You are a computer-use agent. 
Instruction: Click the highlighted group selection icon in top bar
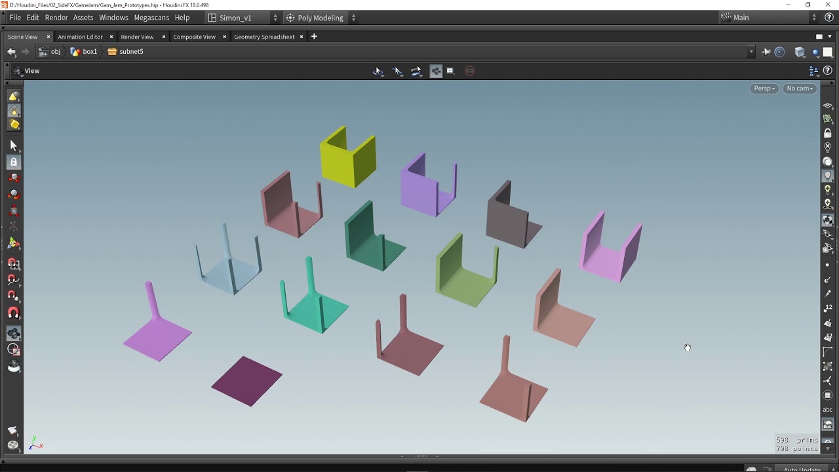point(436,71)
